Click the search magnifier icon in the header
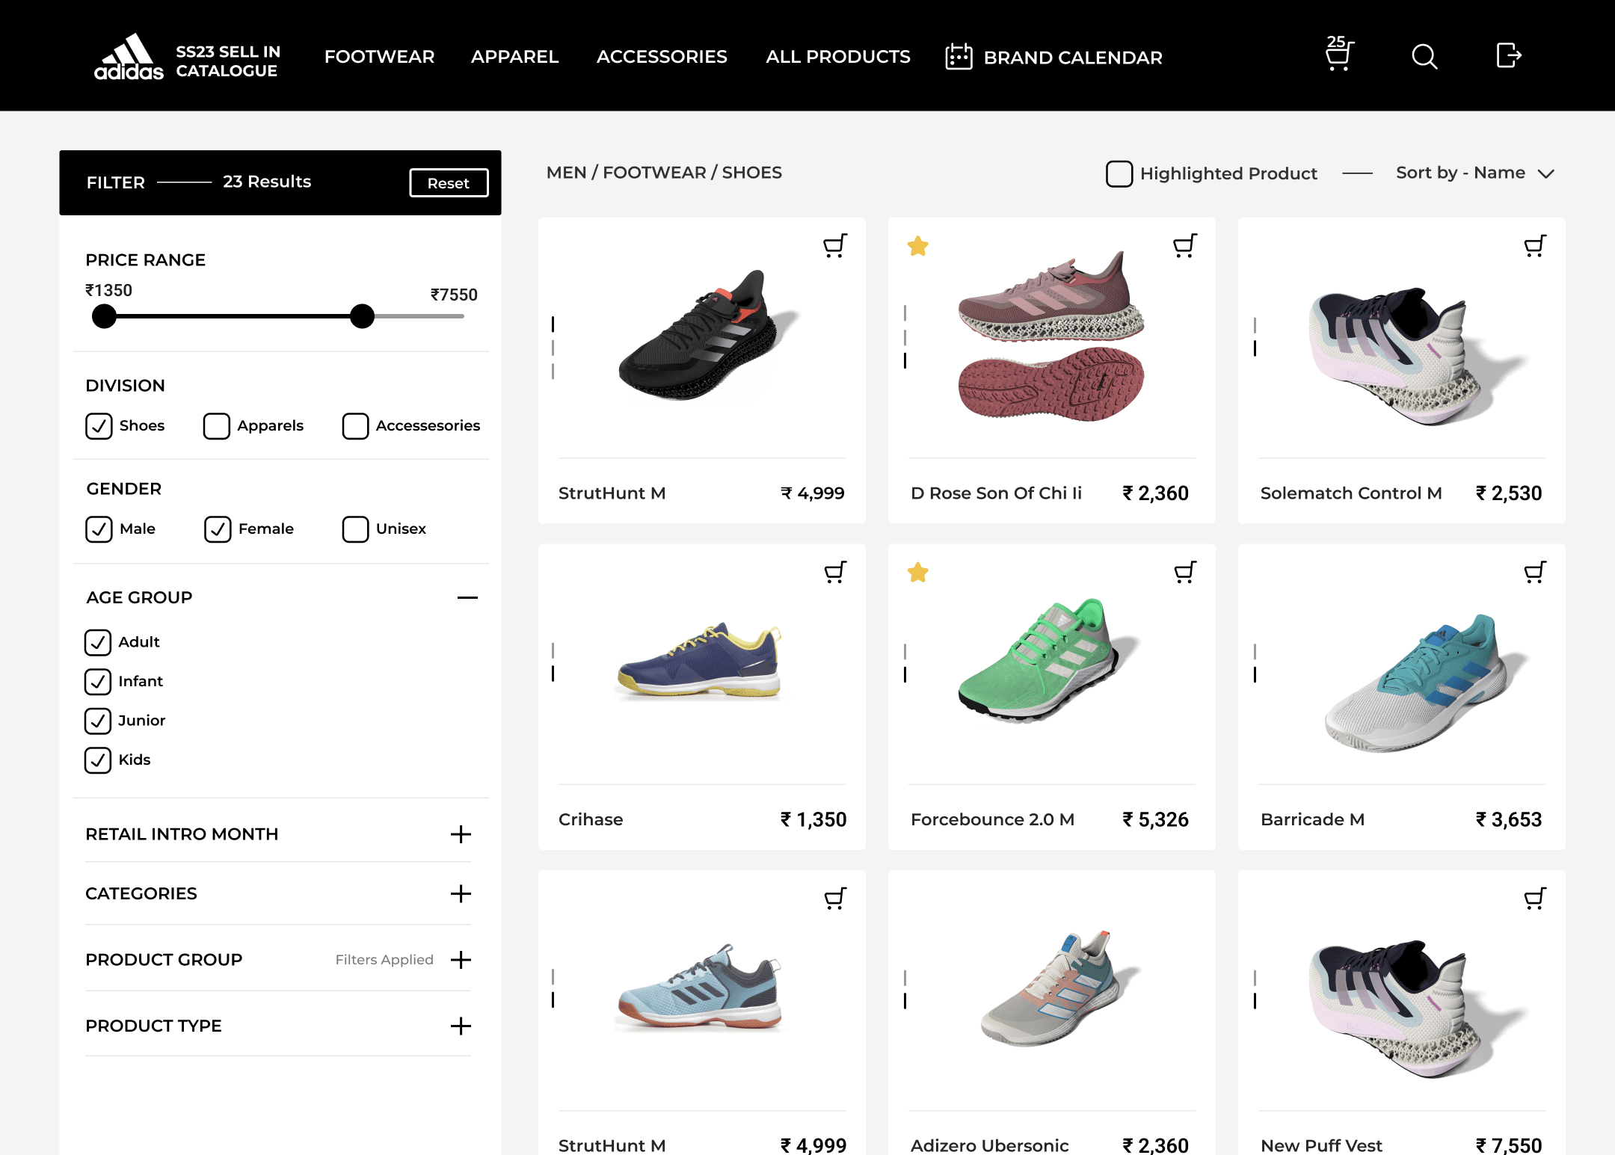Screen dimensions: 1615x1155 (1424, 56)
